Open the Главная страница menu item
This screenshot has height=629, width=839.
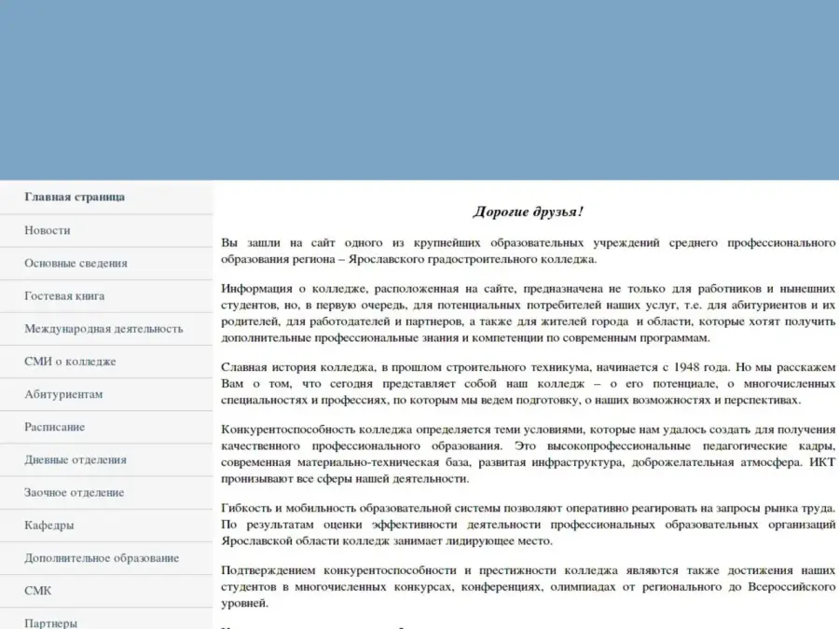pos(75,198)
